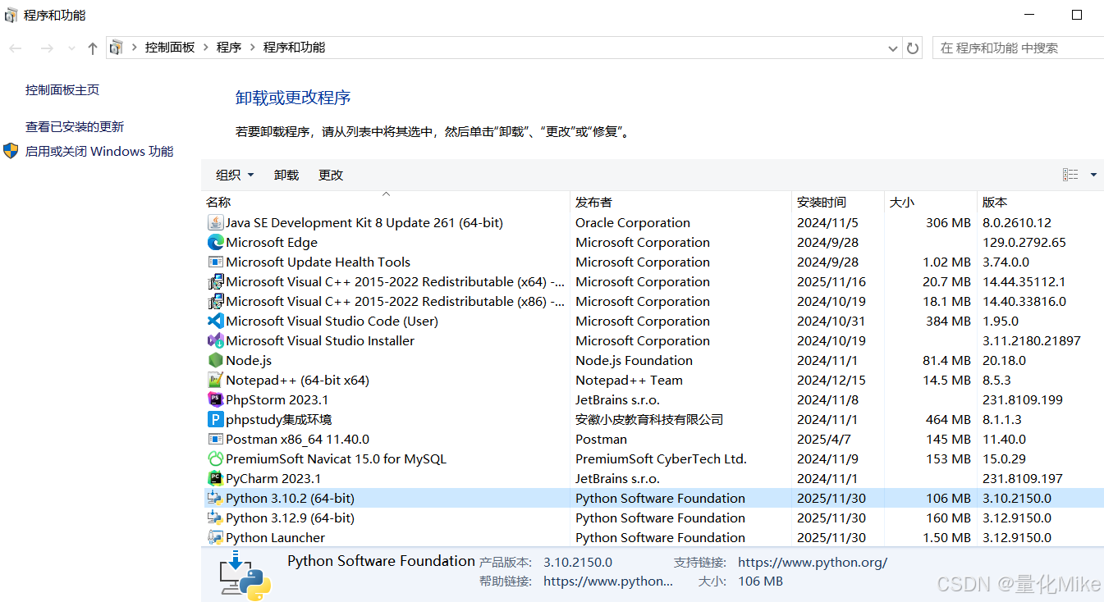
Task: Expand the view options dropdown arrow
Action: click(x=1093, y=175)
